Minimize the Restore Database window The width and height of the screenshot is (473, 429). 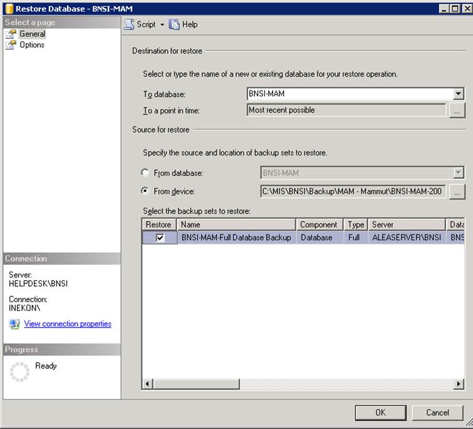tap(444, 9)
